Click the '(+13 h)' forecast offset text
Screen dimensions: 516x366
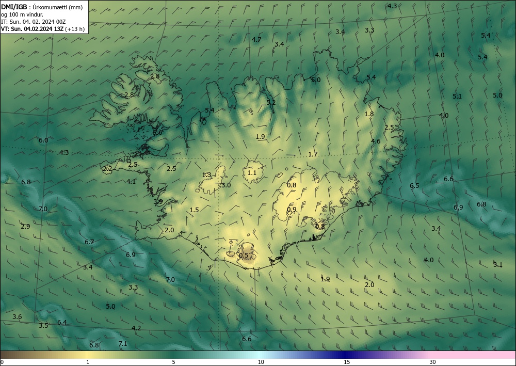[x=75, y=29]
